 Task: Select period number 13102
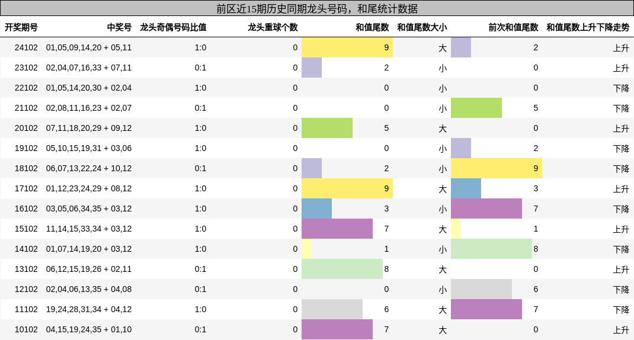(x=26, y=269)
